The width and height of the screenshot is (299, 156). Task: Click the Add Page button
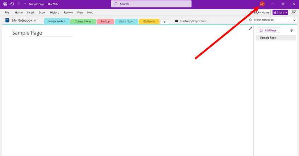[268, 30]
